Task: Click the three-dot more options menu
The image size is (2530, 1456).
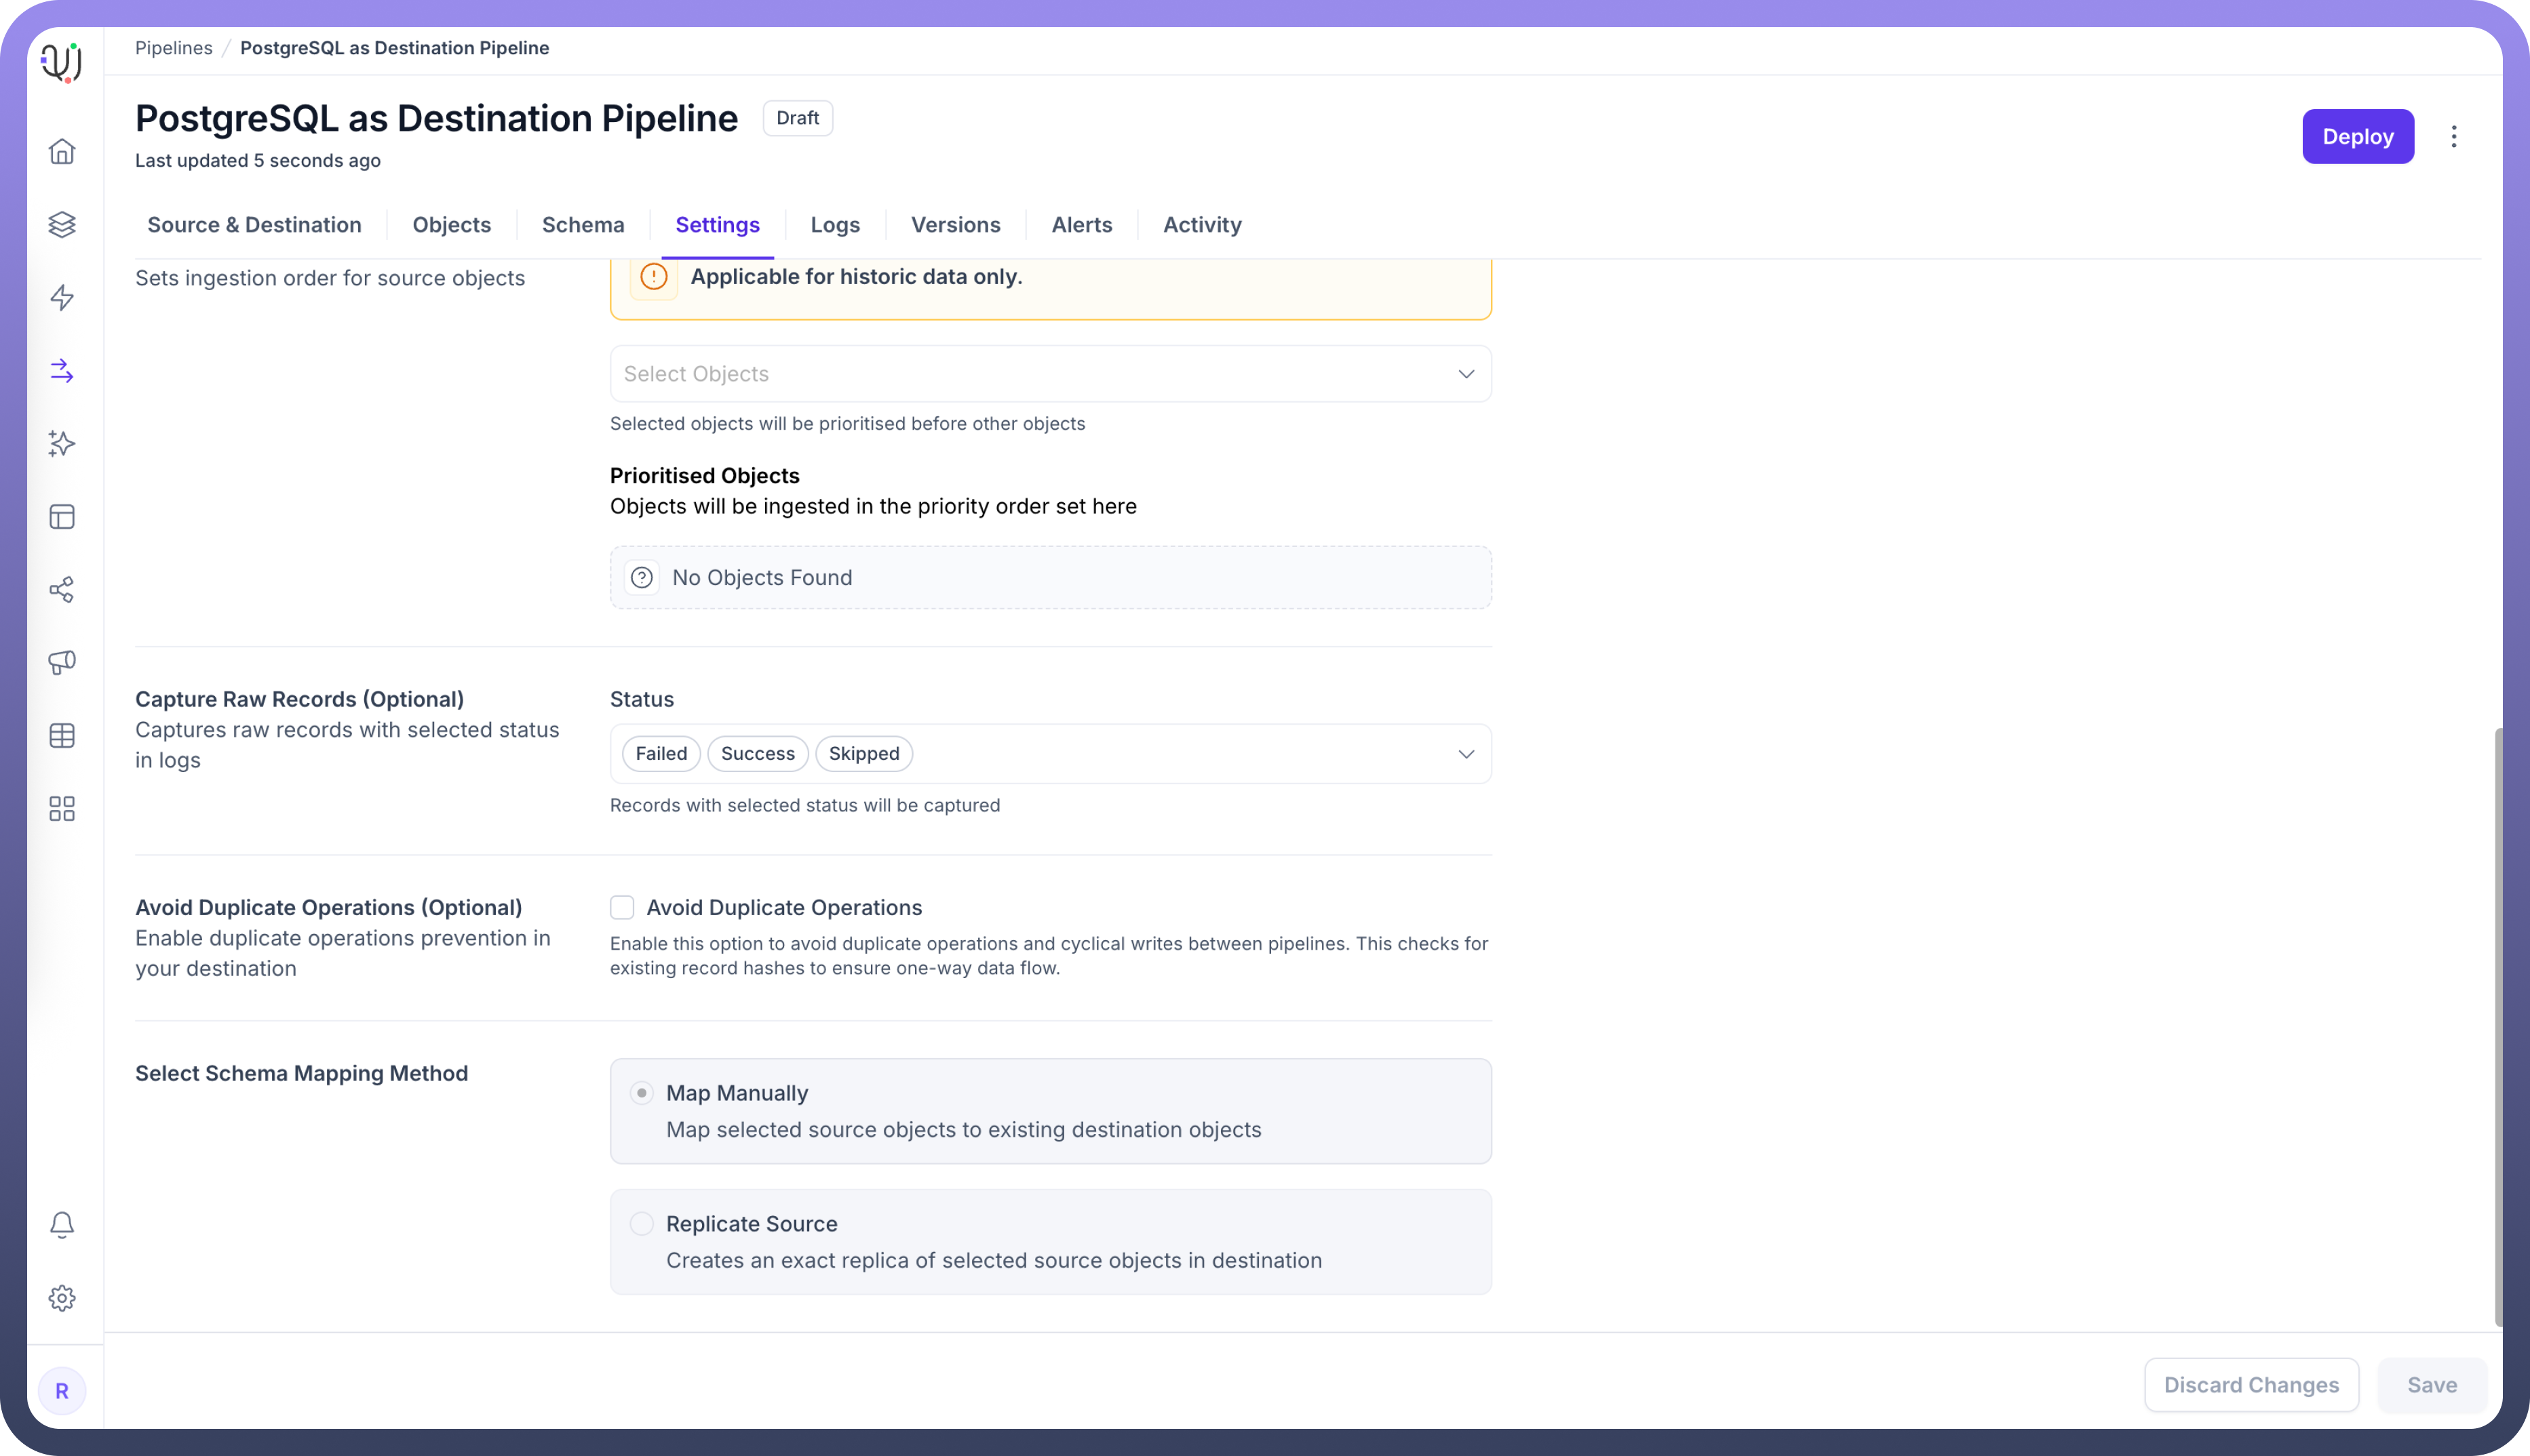Action: (x=2454, y=137)
